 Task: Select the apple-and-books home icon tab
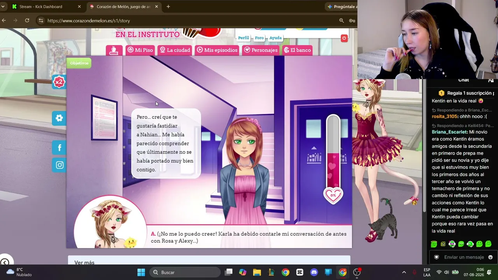(x=114, y=51)
